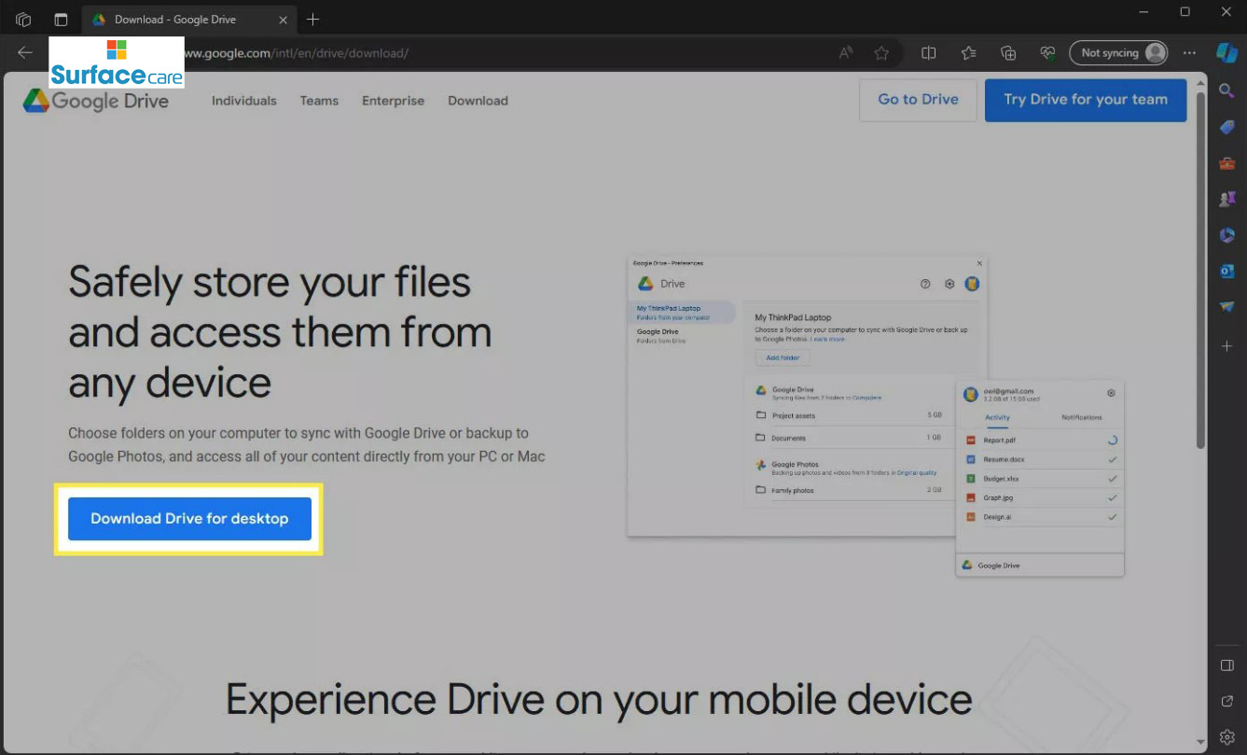Open sidebar Search icon
Image resolution: width=1247 pixels, height=755 pixels.
coord(1227,90)
